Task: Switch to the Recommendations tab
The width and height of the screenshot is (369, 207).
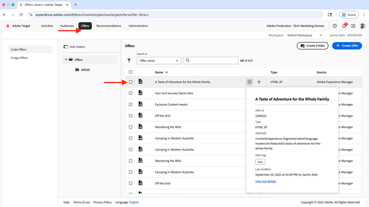Action: click(109, 26)
